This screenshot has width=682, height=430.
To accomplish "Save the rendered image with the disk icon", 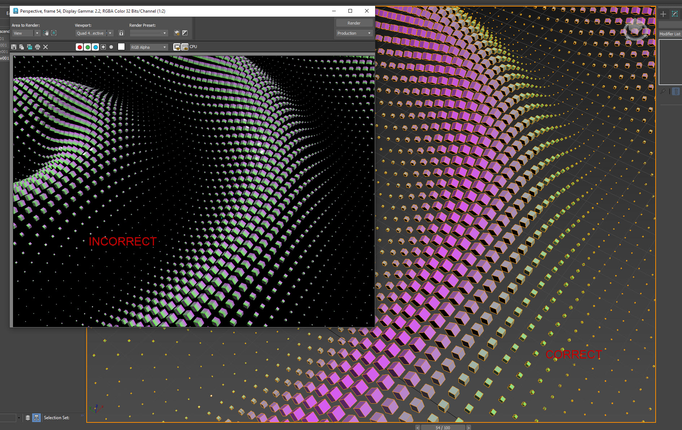I will [x=14, y=47].
